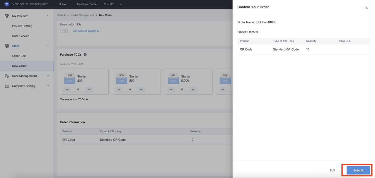Click the User Management icon
This screenshot has width=375, height=178.
[x=7, y=76]
